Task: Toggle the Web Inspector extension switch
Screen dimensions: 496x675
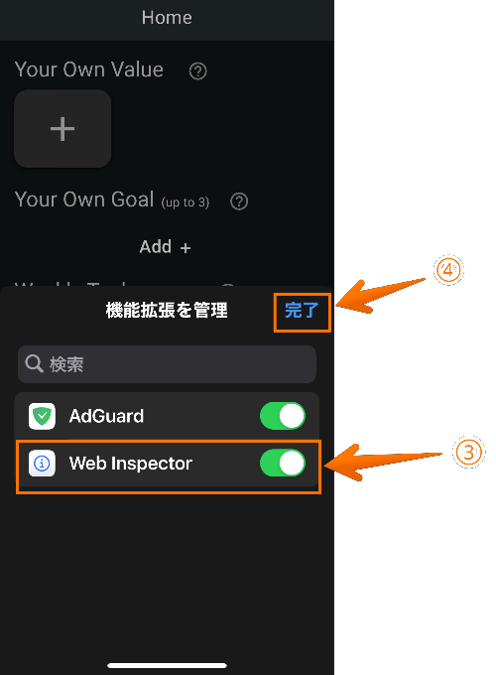Action: coord(283,464)
